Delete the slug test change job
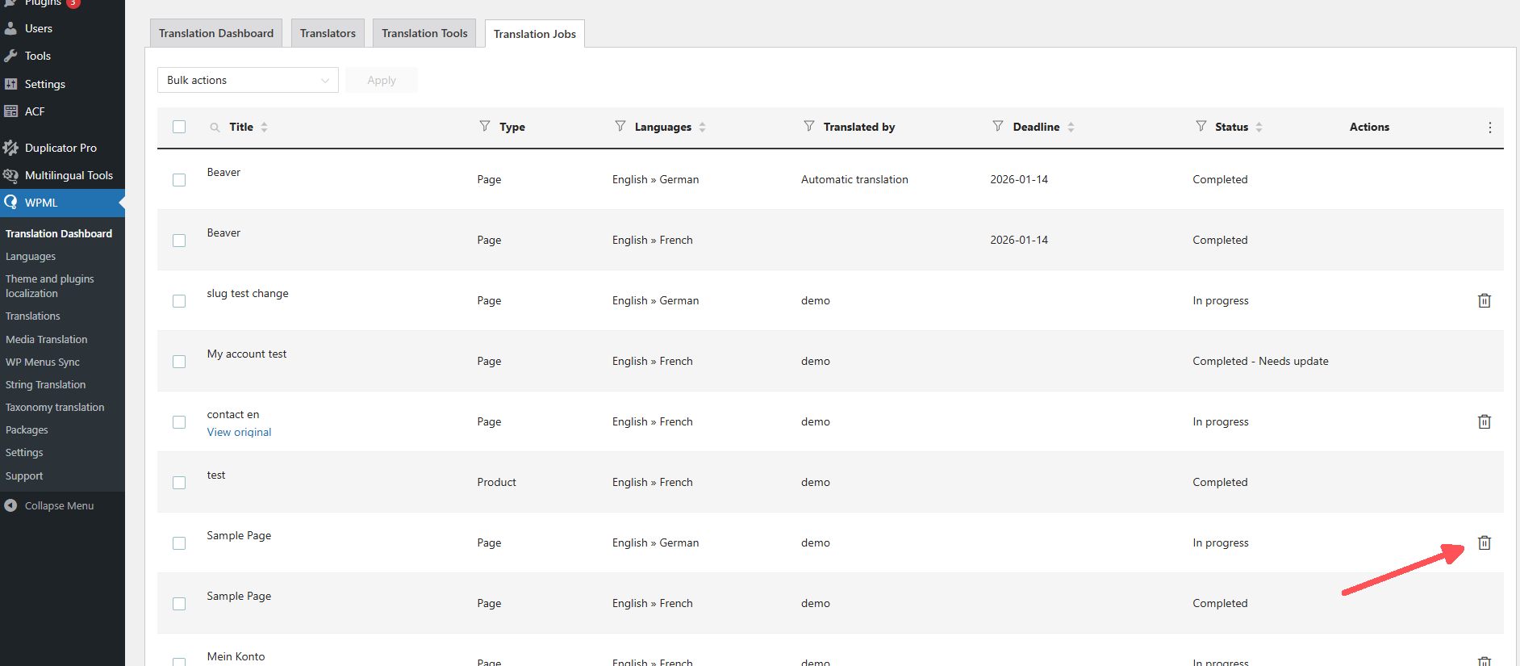The height and width of the screenshot is (666, 1520). coord(1484,300)
